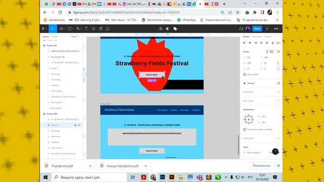
Task: Open the Page 1 pages dropdown
Action: click(75, 36)
